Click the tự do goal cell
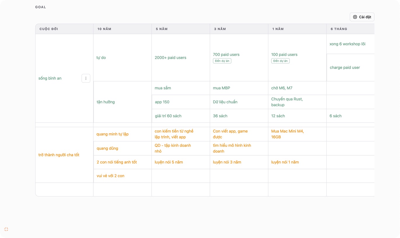The width and height of the screenshot is (400, 238). pyautogui.click(x=122, y=58)
